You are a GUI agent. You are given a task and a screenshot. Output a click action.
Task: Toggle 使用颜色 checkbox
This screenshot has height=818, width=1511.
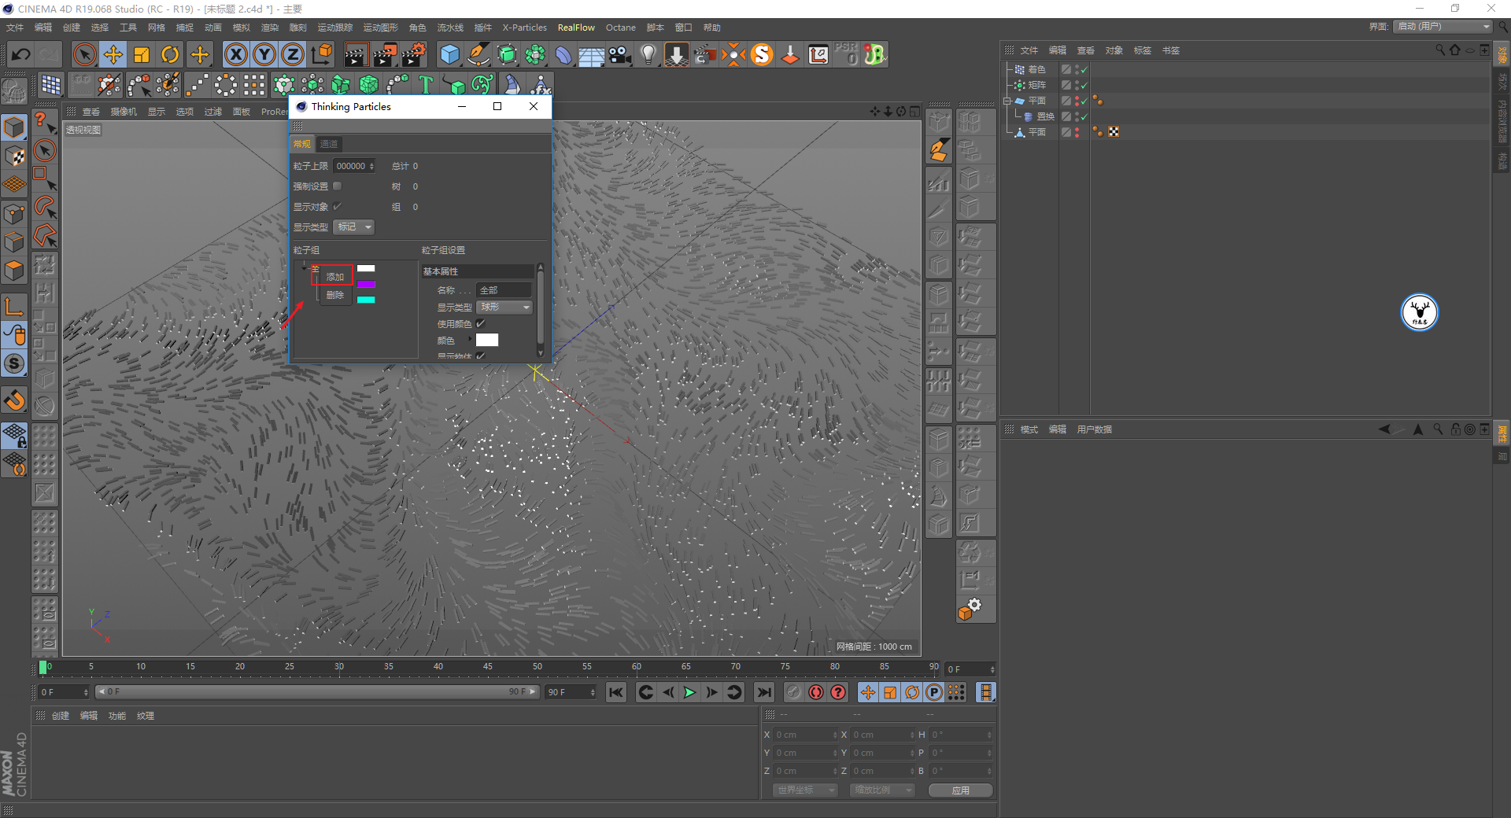tap(480, 324)
